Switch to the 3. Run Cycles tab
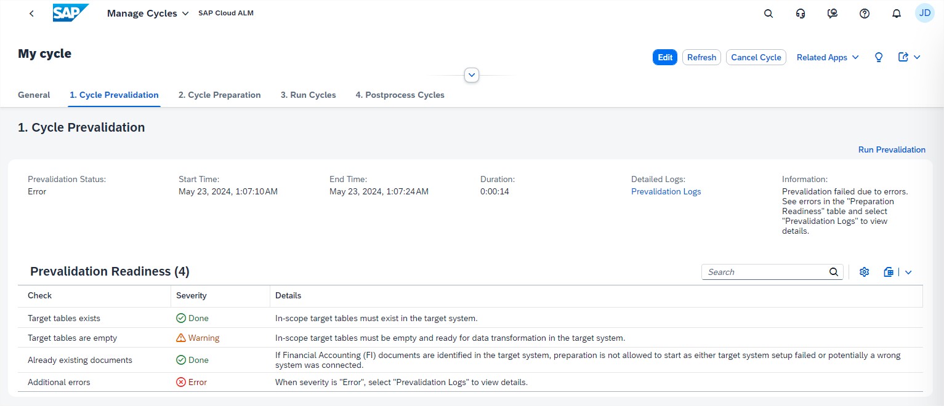Screen dimensions: 944x406 click(x=308, y=95)
